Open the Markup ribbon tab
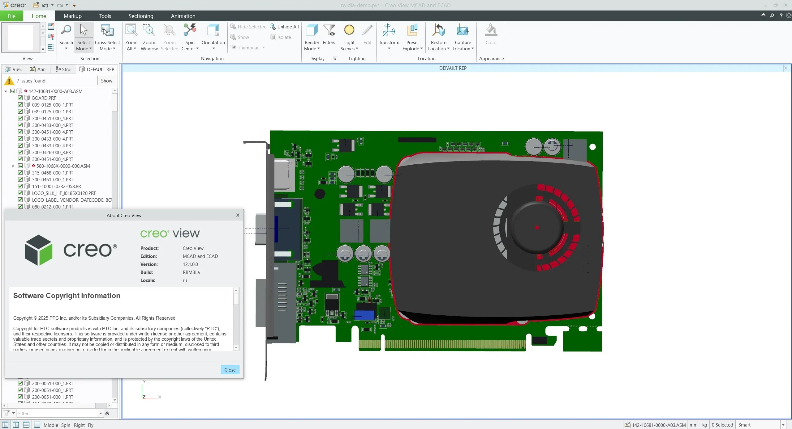 coord(72,16)
